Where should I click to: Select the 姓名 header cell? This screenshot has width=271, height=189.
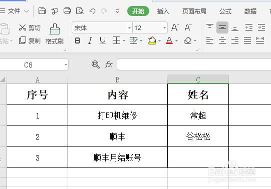[198, 94]
